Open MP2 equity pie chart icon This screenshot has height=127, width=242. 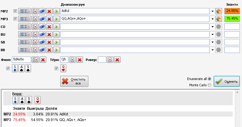coord(218,11)
